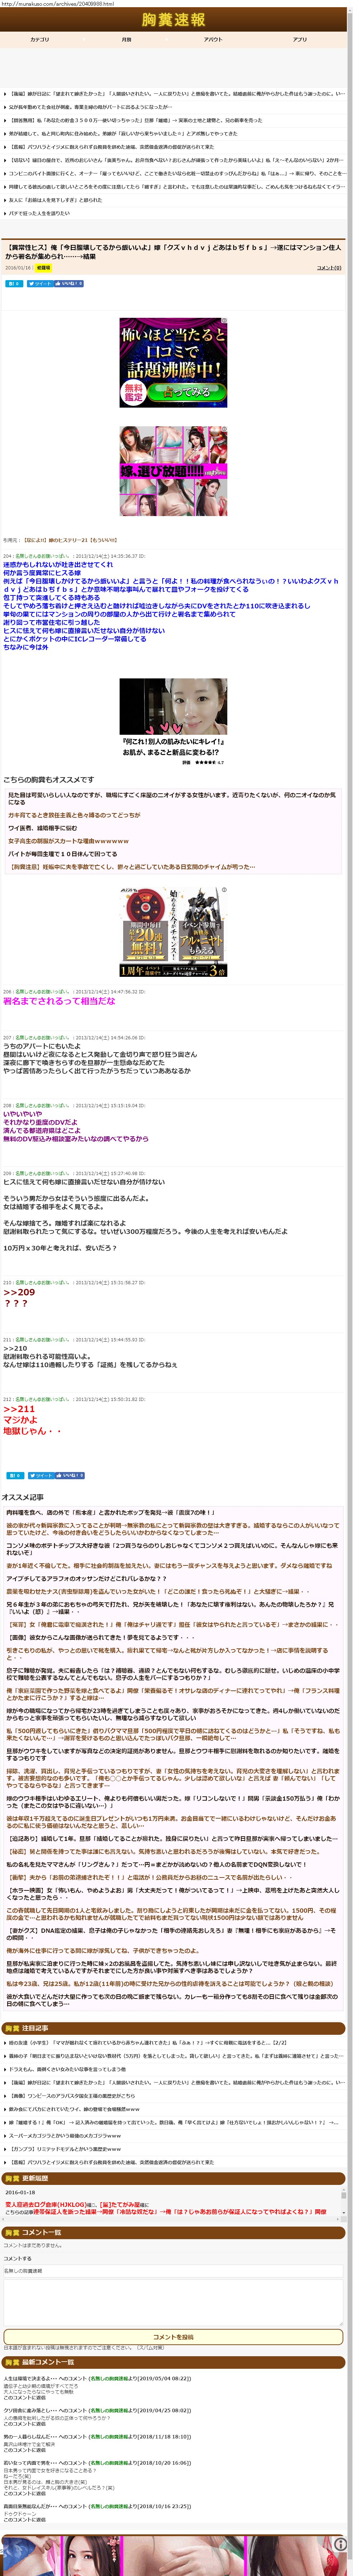
Task: Open the アバウト navigation tab
Action: tap(213, 39)
